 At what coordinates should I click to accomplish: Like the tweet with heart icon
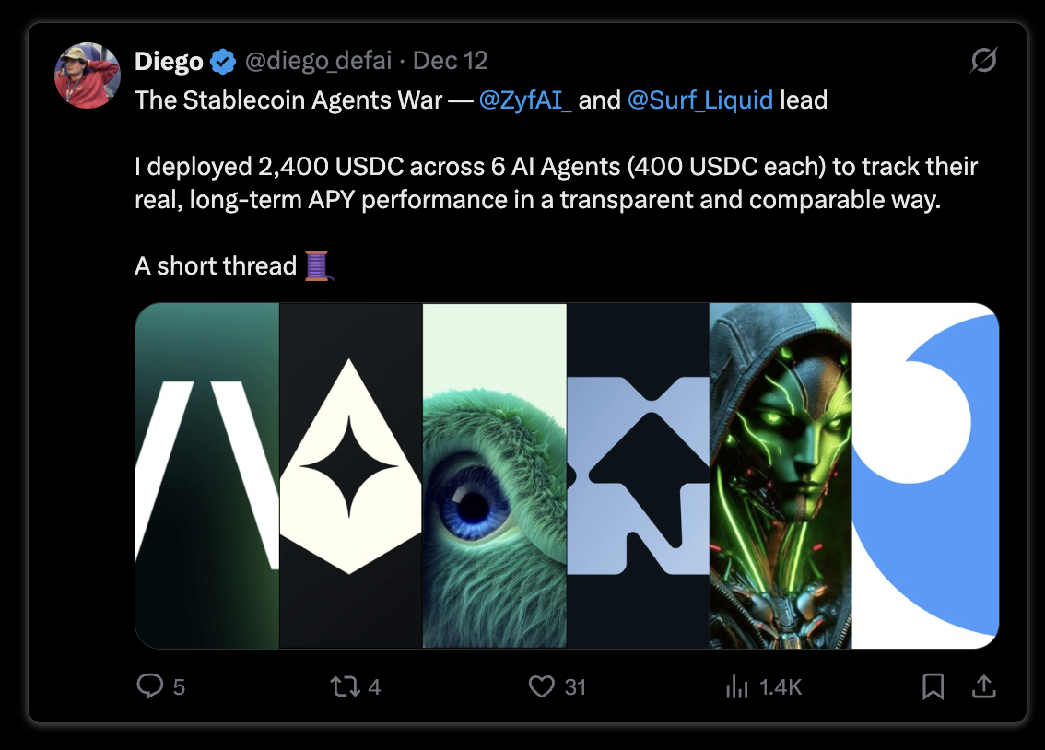[x=541, y=686]
